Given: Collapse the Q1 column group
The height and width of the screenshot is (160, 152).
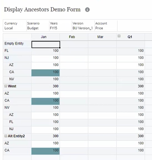Looking at the screenshot, I should point(119,36).
